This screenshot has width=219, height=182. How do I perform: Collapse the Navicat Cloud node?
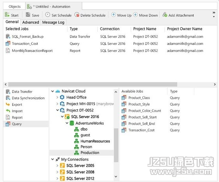(53, 91)
